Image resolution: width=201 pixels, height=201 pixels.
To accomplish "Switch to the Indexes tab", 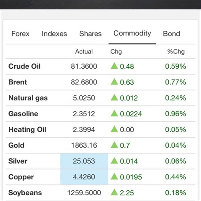I will pos(54,34).
